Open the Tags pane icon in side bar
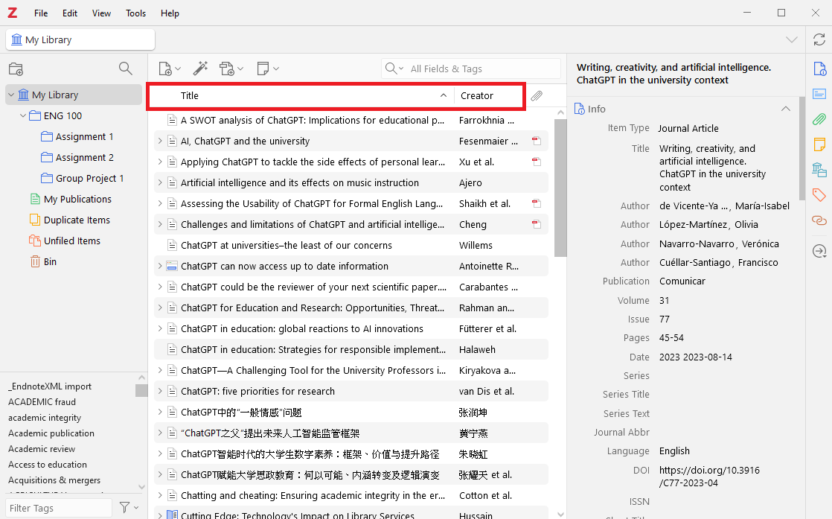This screenshot has height=519, width=832. (x=819, y=195)
